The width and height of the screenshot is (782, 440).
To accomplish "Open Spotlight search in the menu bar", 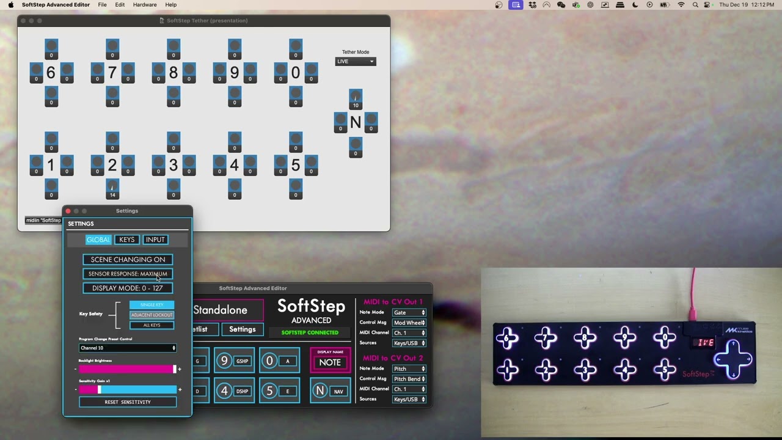I will coord(695,5).
